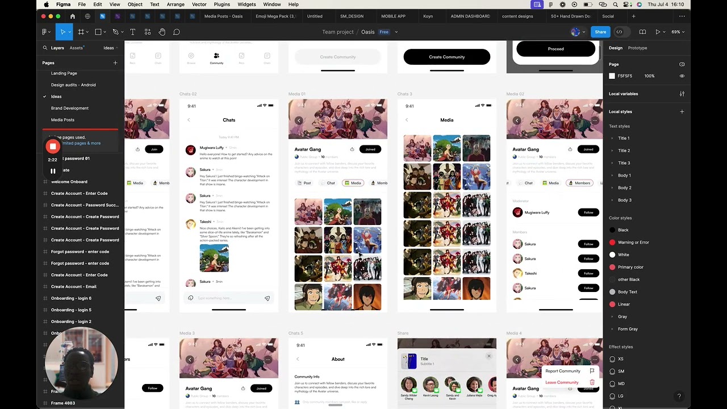Open Pen tool options chevron
The height and width of the screenshot is (409, 727).
122,32
